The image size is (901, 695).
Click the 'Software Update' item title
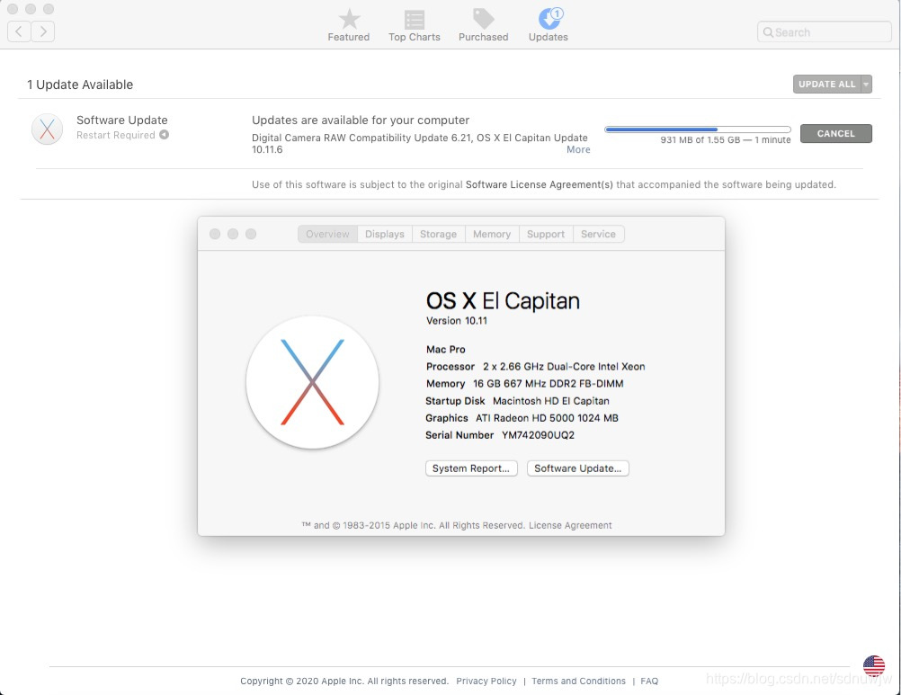[121, 120]
